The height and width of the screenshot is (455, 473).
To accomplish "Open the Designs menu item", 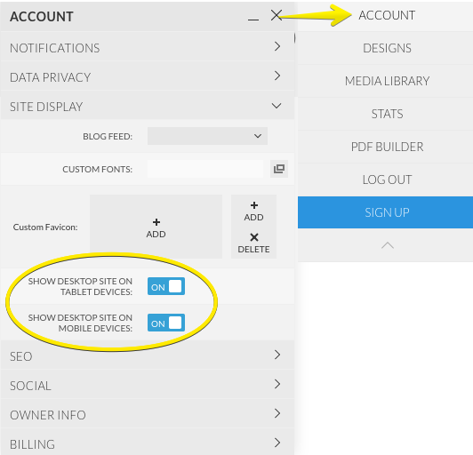I will [x=387, y=48].
